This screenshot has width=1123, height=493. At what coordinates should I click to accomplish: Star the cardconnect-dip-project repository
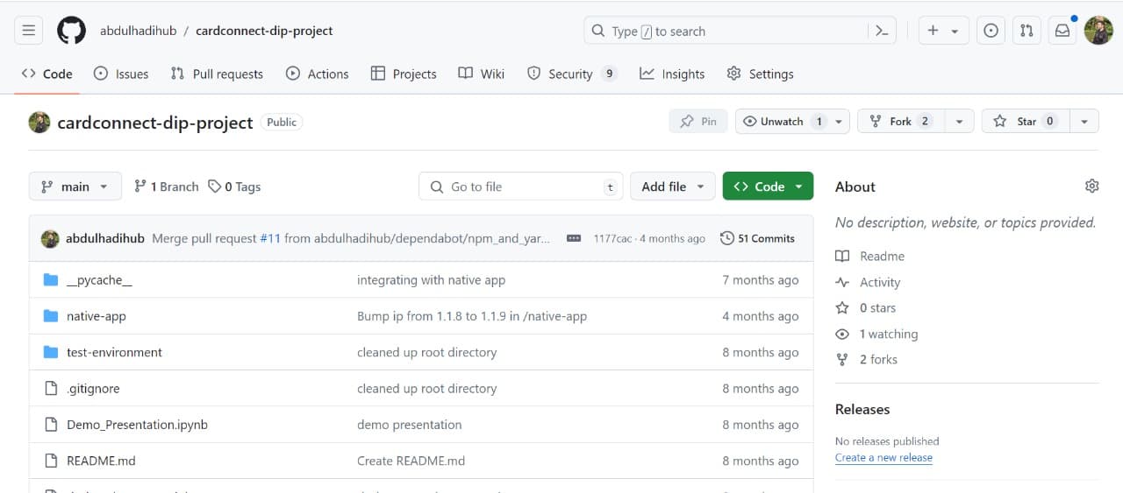[1025, 122]
